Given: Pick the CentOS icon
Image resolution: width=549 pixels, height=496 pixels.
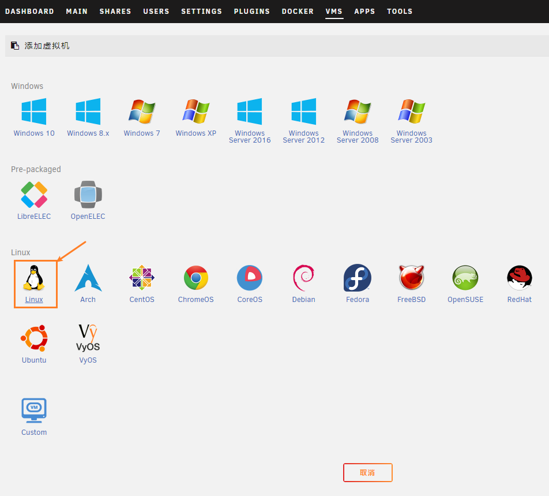Looking at the screenshot, I should (x=142, y=278).
